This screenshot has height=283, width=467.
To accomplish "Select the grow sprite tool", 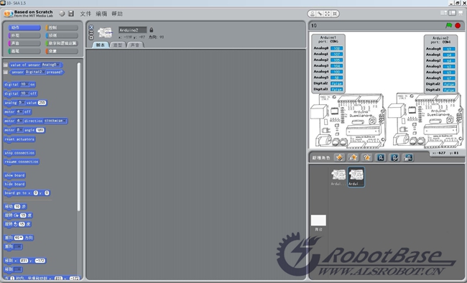I will pos(327,14).
